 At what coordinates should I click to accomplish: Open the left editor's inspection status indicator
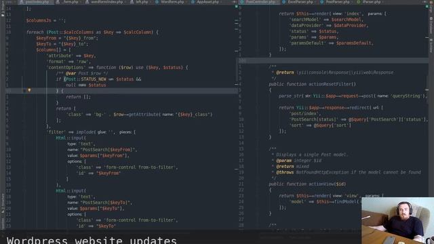pos(237,6)
